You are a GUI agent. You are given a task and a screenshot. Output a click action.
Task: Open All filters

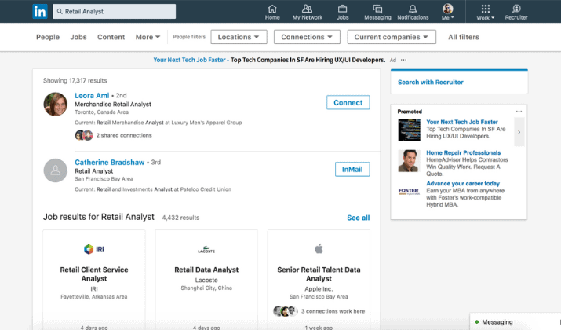click(464, 37)
